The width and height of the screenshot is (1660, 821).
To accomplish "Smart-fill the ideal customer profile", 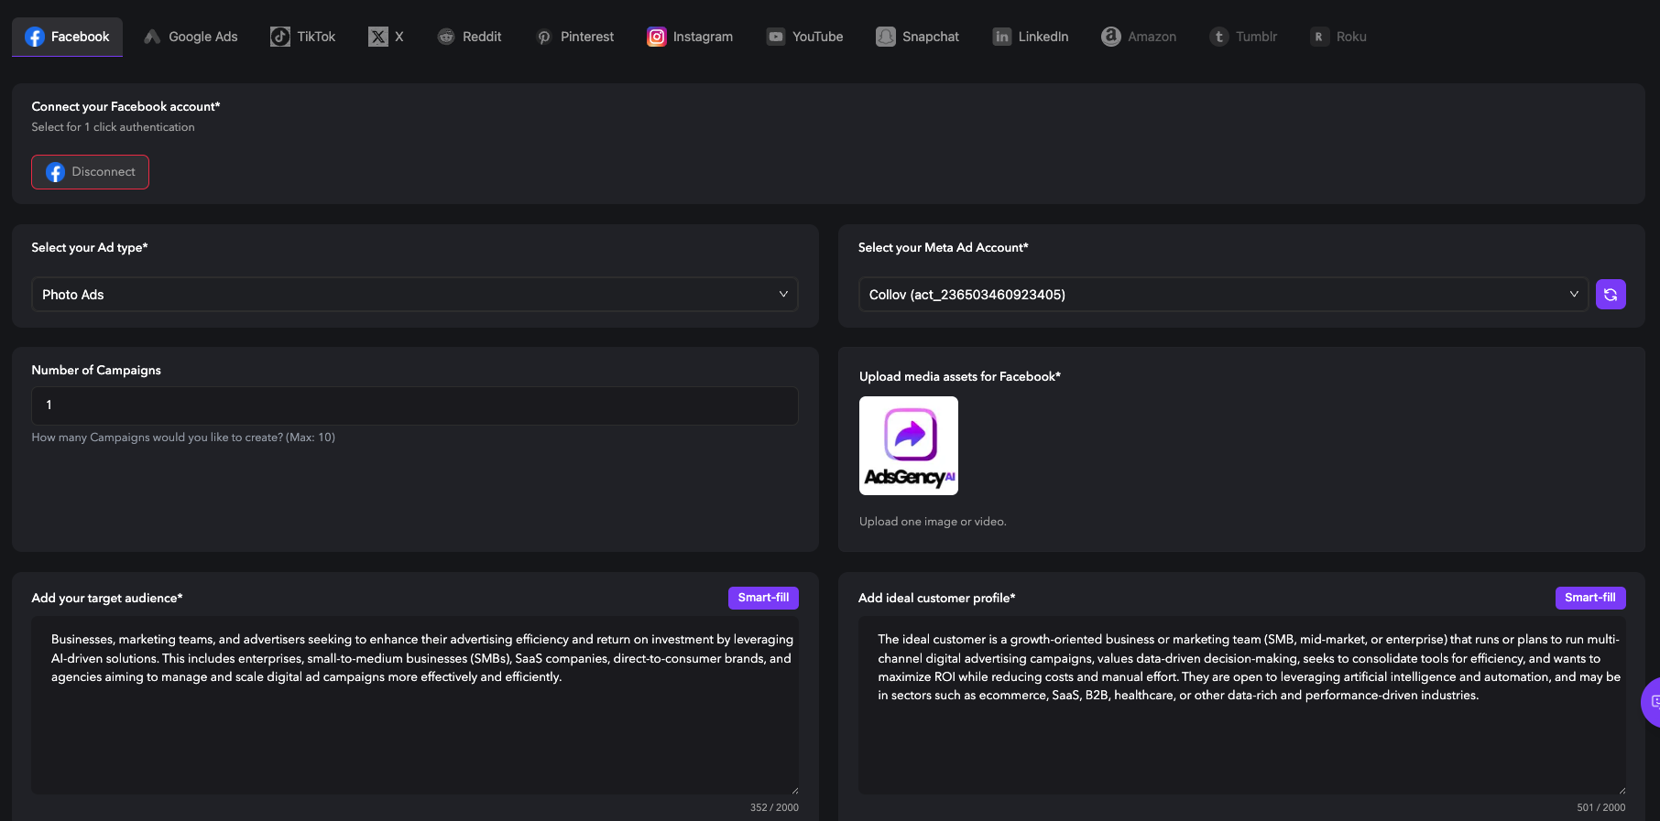I will pos(1590,598).
